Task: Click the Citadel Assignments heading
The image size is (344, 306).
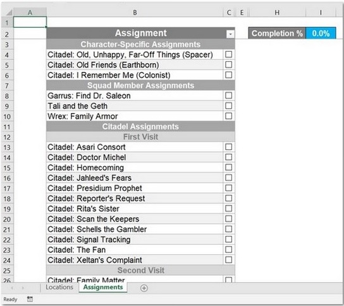Action: (140, 126)
